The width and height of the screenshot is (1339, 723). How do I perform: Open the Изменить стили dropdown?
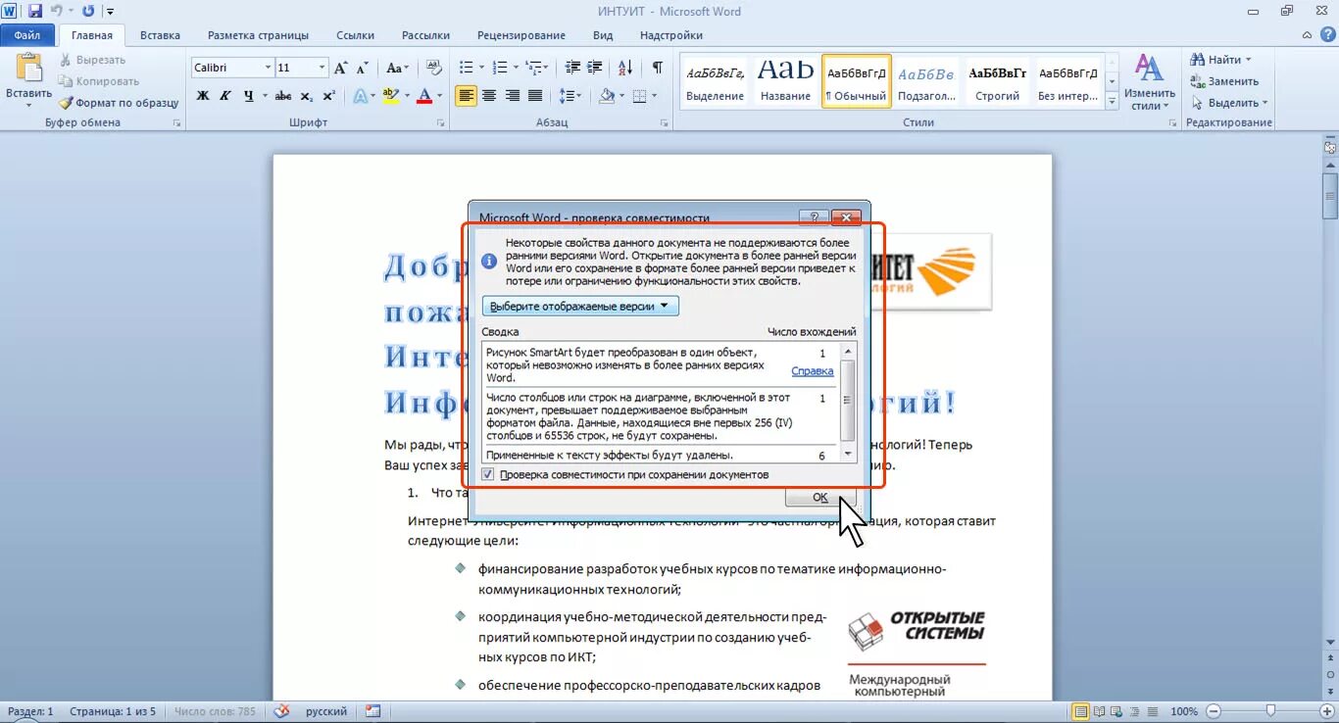pos(1149,82)
